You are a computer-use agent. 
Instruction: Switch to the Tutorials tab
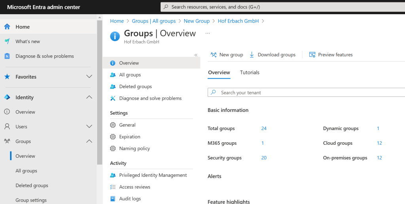coord(250,73)
